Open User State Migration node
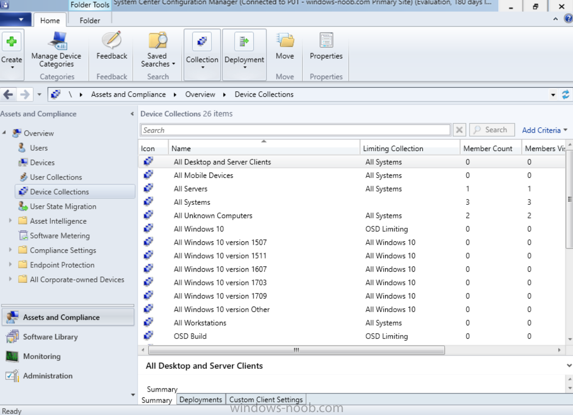 [63, 206]
